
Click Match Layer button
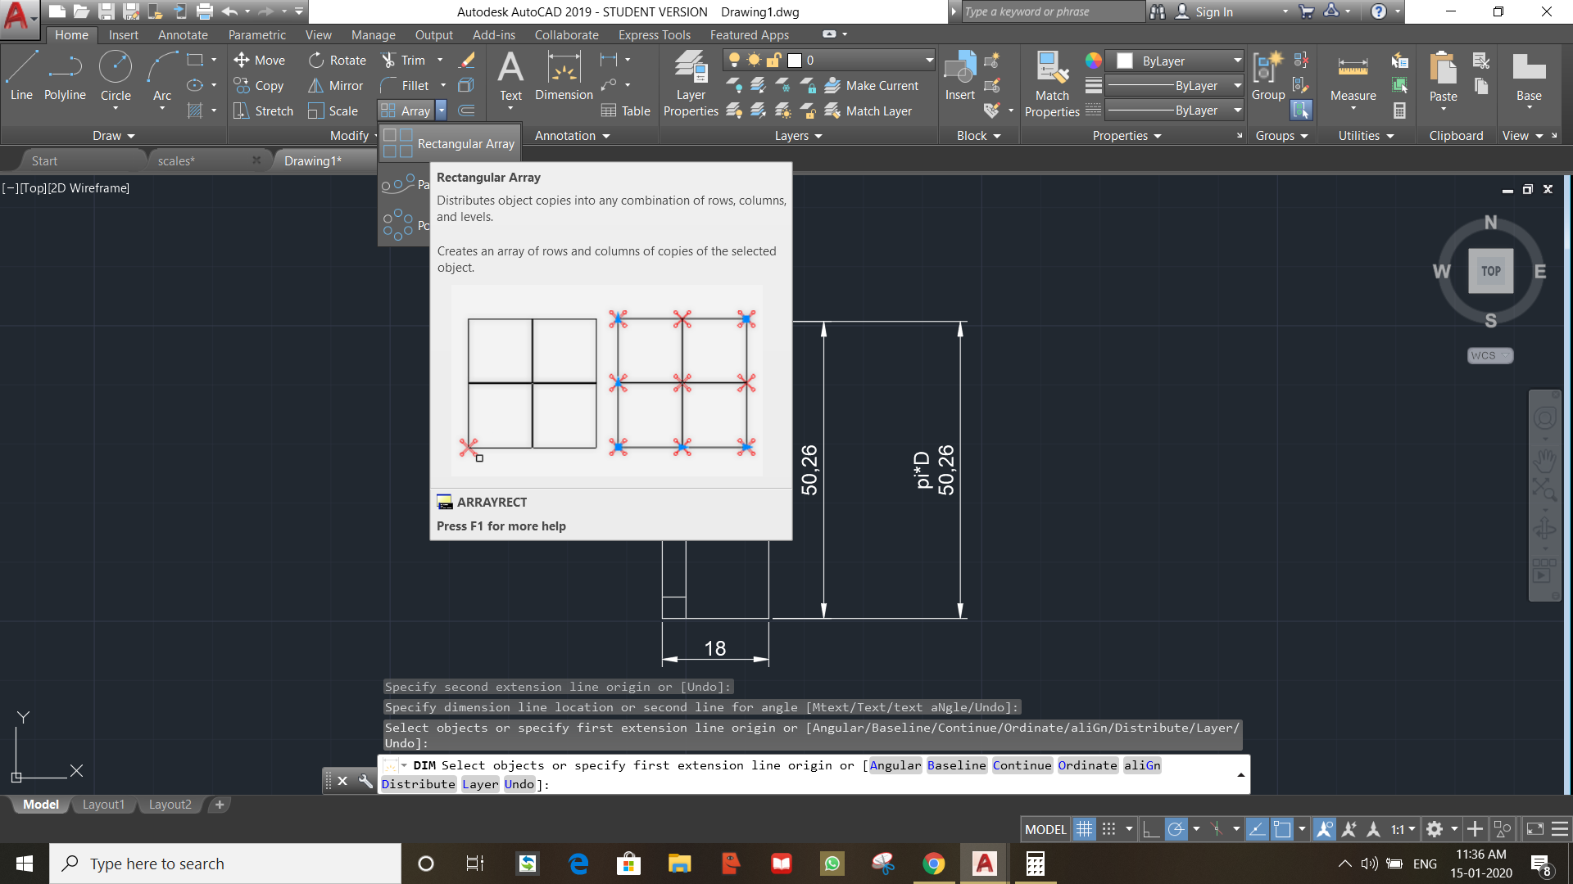click(x=868, y=110)
